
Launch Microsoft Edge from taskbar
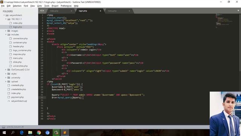(x=21, y=133)
